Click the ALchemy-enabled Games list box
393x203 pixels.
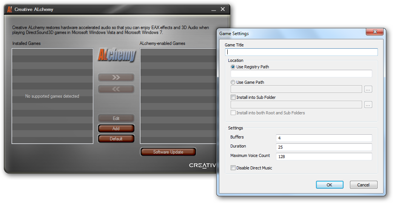click(x=179, y=96)
